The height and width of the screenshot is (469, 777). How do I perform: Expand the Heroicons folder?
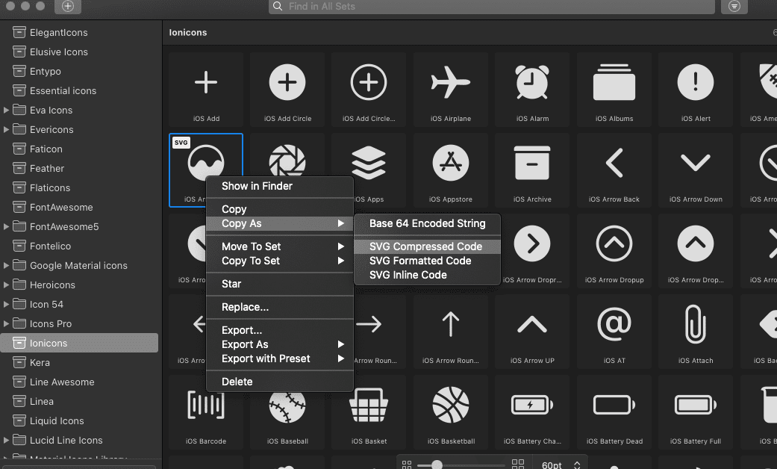(6, 285)
